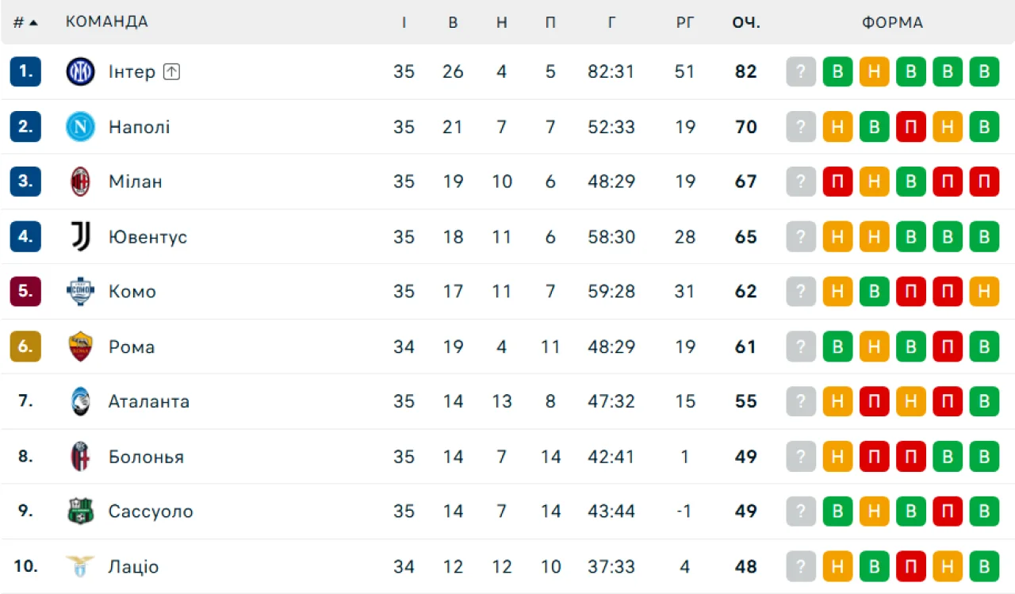Open the Болонья team link
1015x594 pixels.
click(x=146, y=457)
